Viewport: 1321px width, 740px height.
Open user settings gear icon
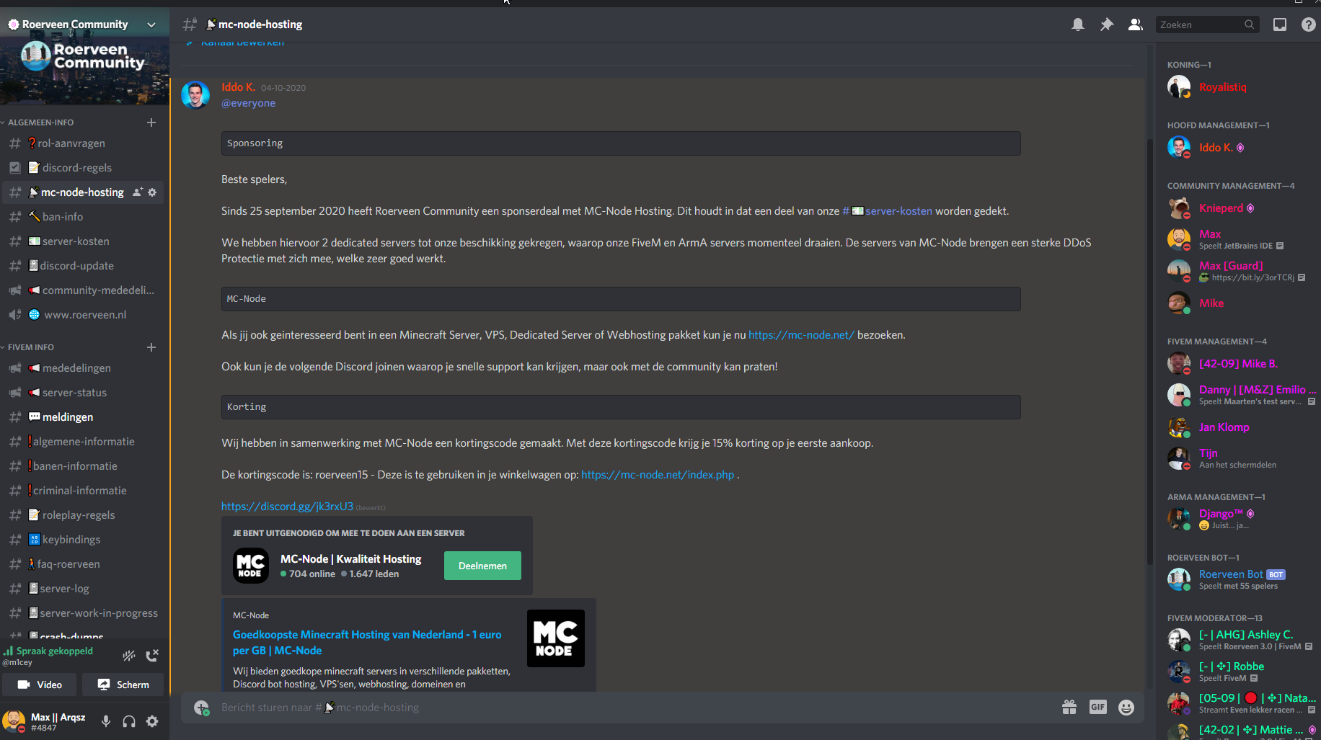152,721
